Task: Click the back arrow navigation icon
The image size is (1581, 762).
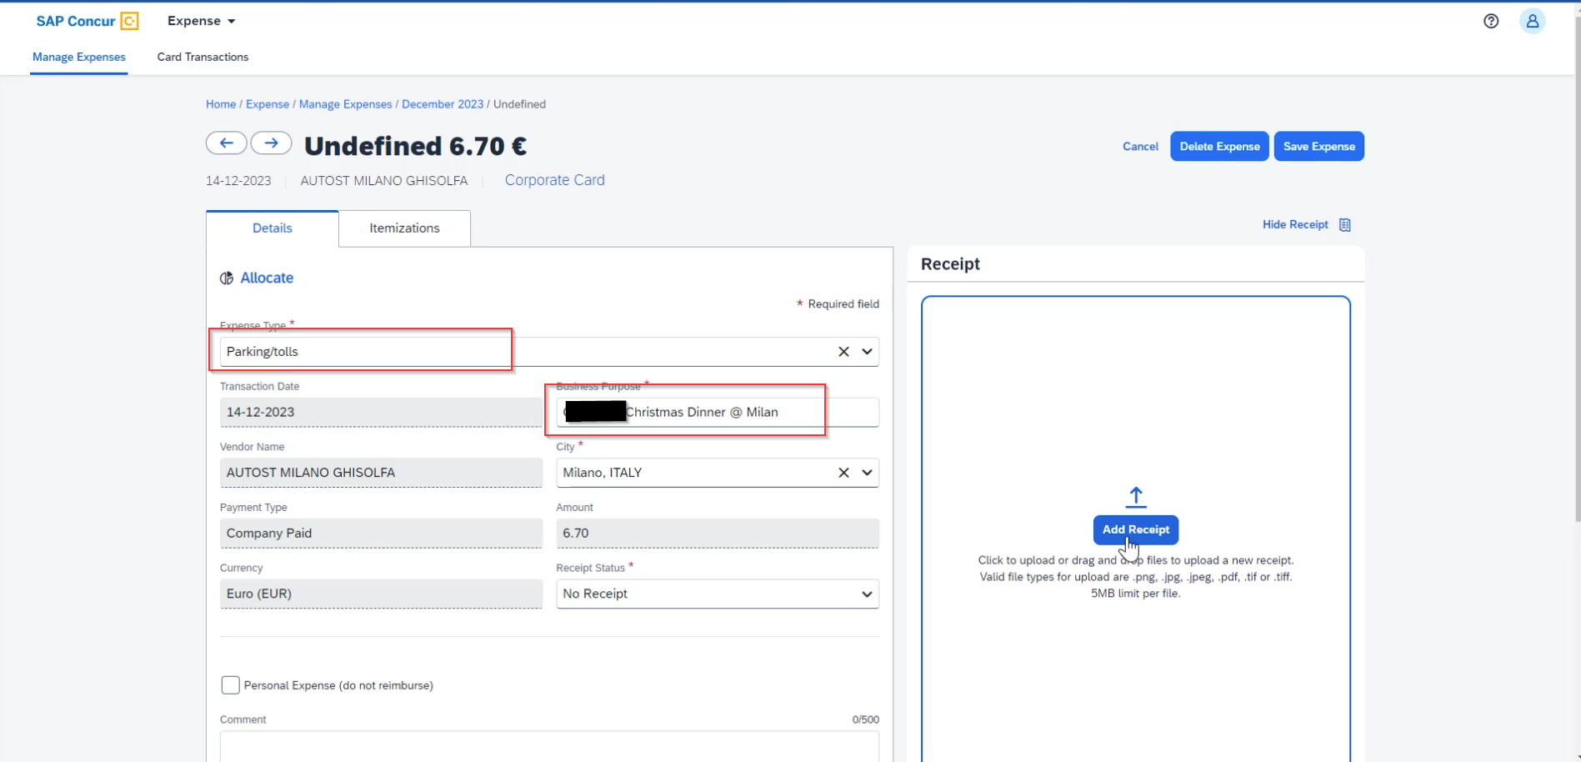Action: tap(226, 143)
